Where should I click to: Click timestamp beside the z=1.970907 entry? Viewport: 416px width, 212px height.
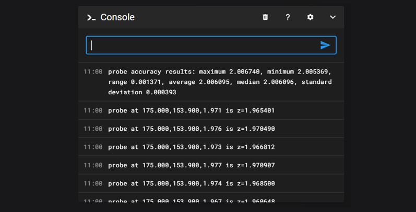(x=93, y=165)
